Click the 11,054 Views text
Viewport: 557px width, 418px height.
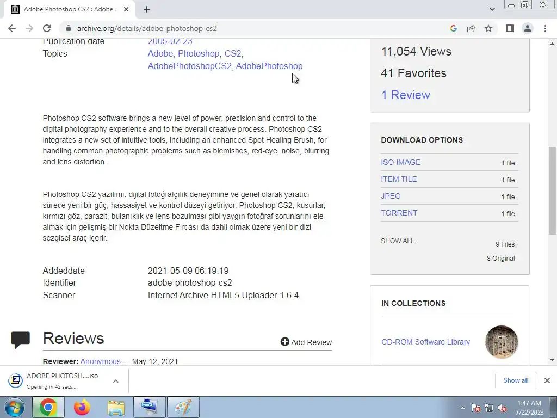coord(416,52)
